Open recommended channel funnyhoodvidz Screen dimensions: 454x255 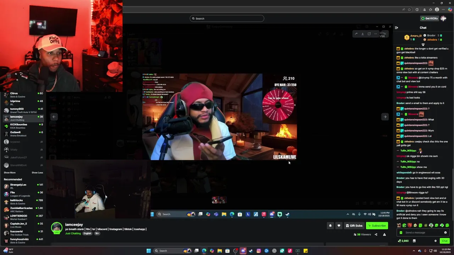(23, 241)
